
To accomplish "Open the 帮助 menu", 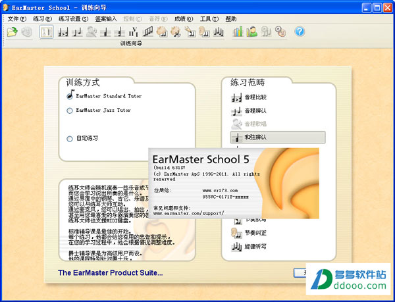I will click(x=231, y=19).
